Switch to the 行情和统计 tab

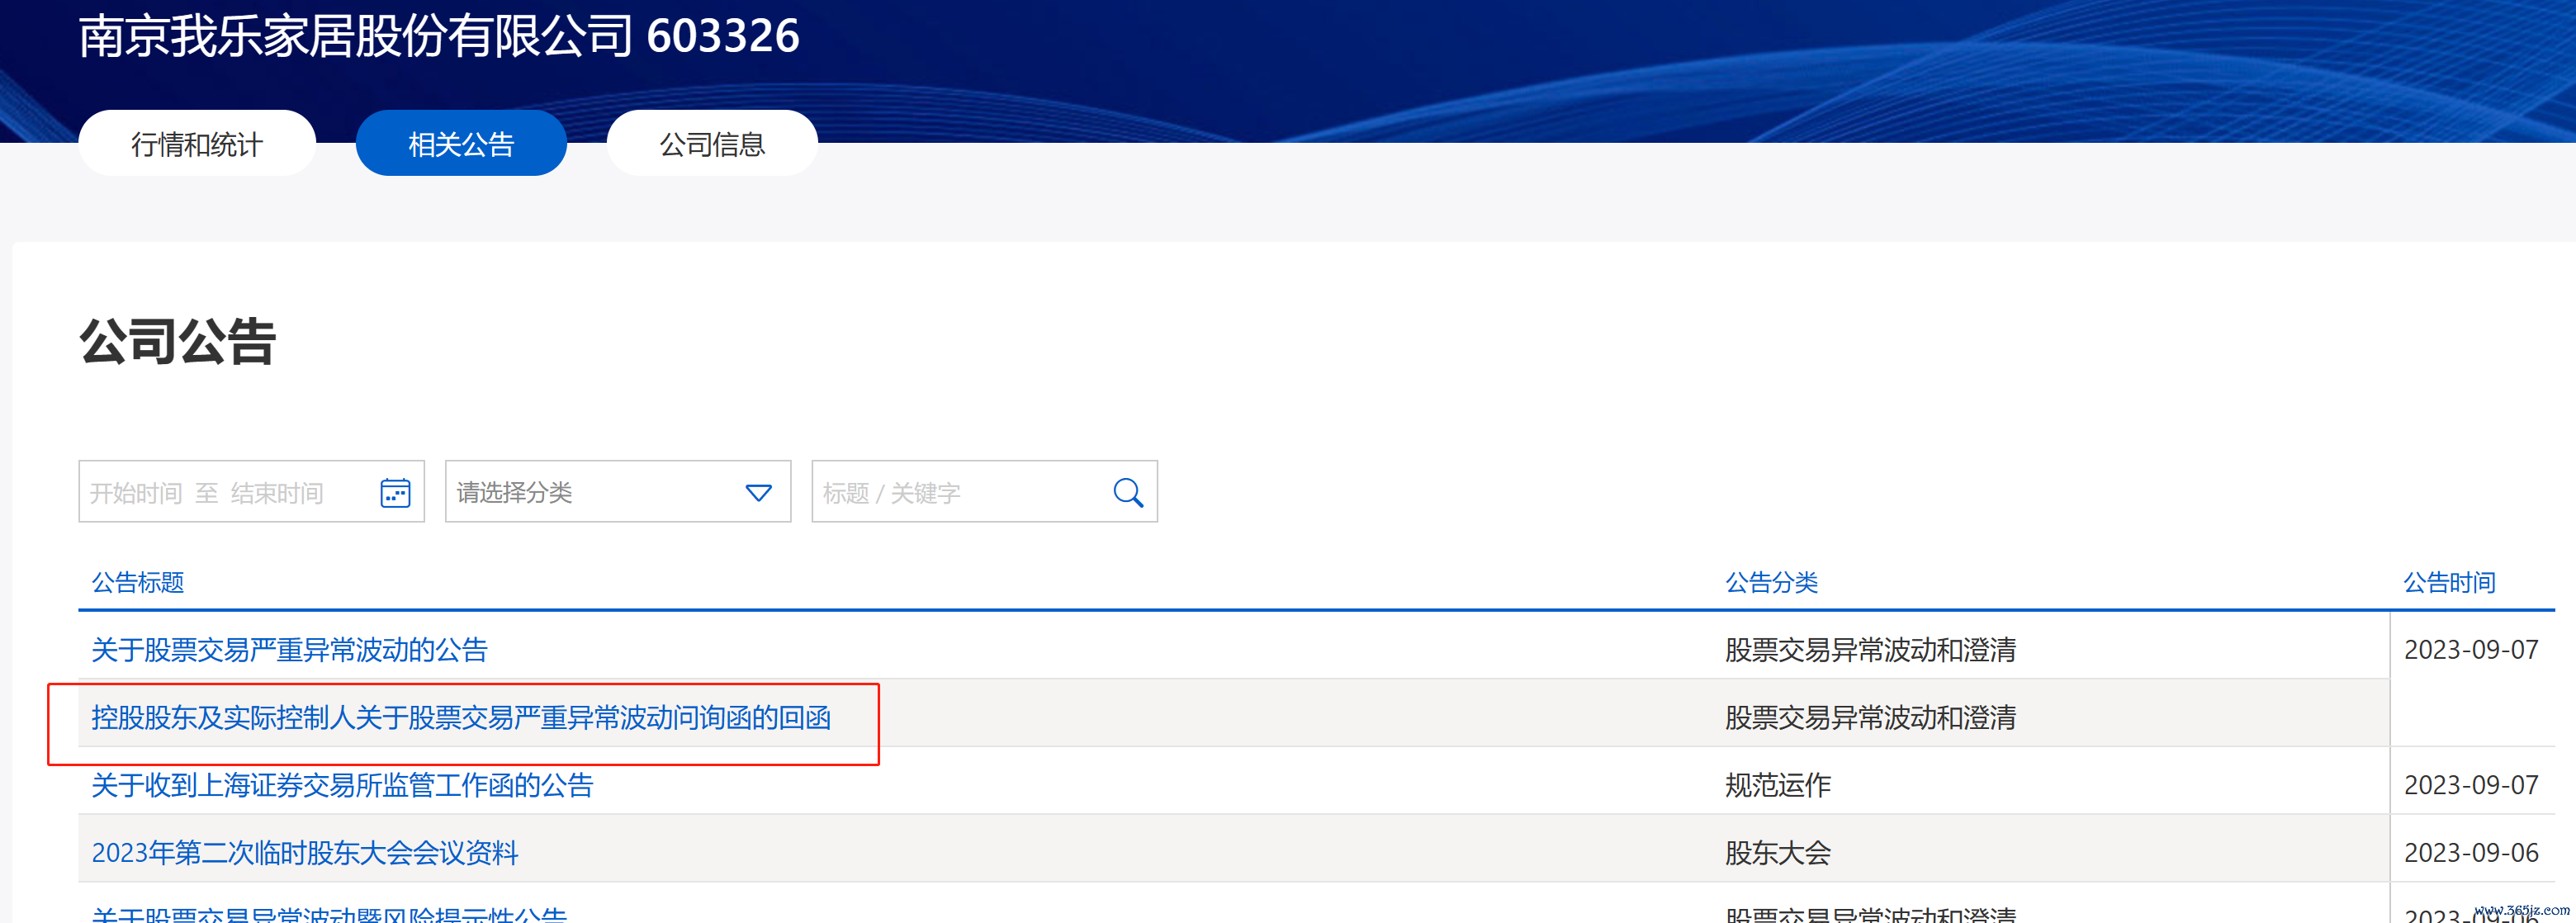pyautogui.click(x=197, y=144)
